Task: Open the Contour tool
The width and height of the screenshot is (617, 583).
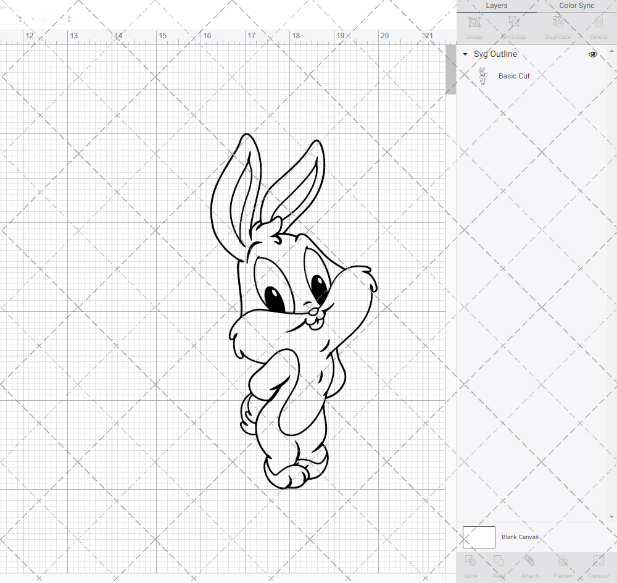Action: point(598,564)
